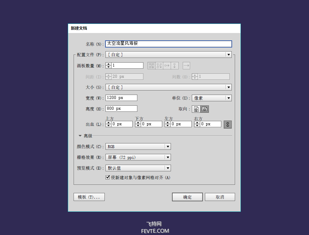Screen dimensions: 309x235
Task: Open the 配置文件 profile dropdown
Action: click(x=228, y=55)
